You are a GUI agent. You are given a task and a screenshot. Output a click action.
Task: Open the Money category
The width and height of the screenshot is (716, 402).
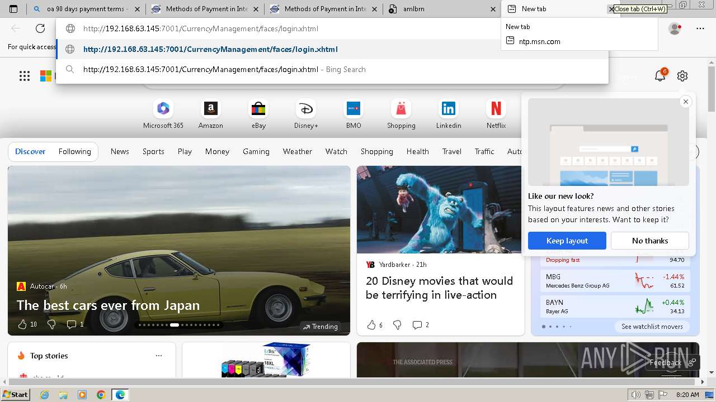[x=217, y=151]
